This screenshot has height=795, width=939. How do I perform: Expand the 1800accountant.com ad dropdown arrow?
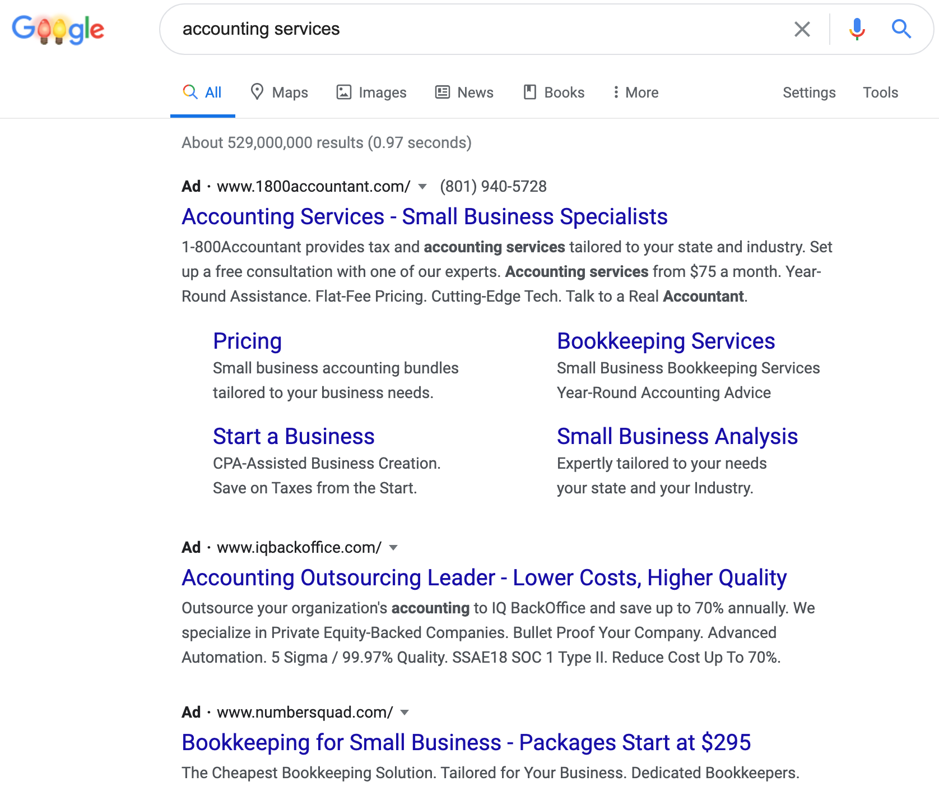pyautogui.click(x=422, y=187)
